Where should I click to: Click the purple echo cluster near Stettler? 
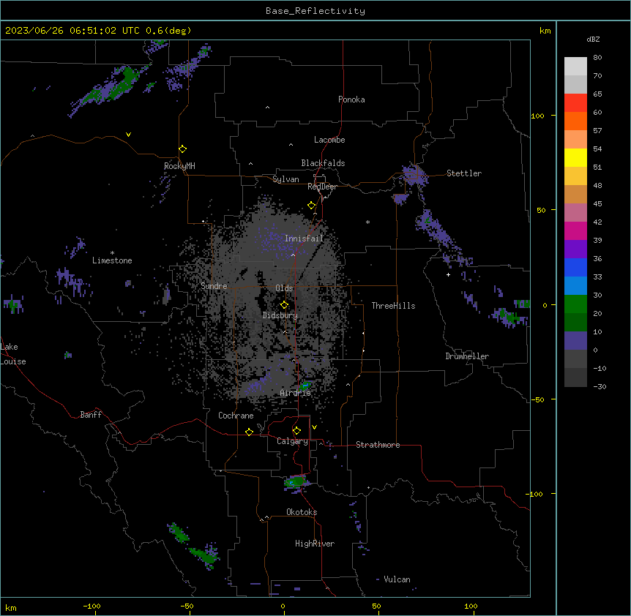coord(414,176)
